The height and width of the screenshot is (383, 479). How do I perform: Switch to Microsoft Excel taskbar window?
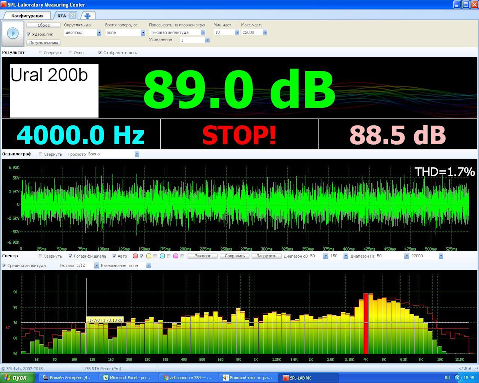130,378
